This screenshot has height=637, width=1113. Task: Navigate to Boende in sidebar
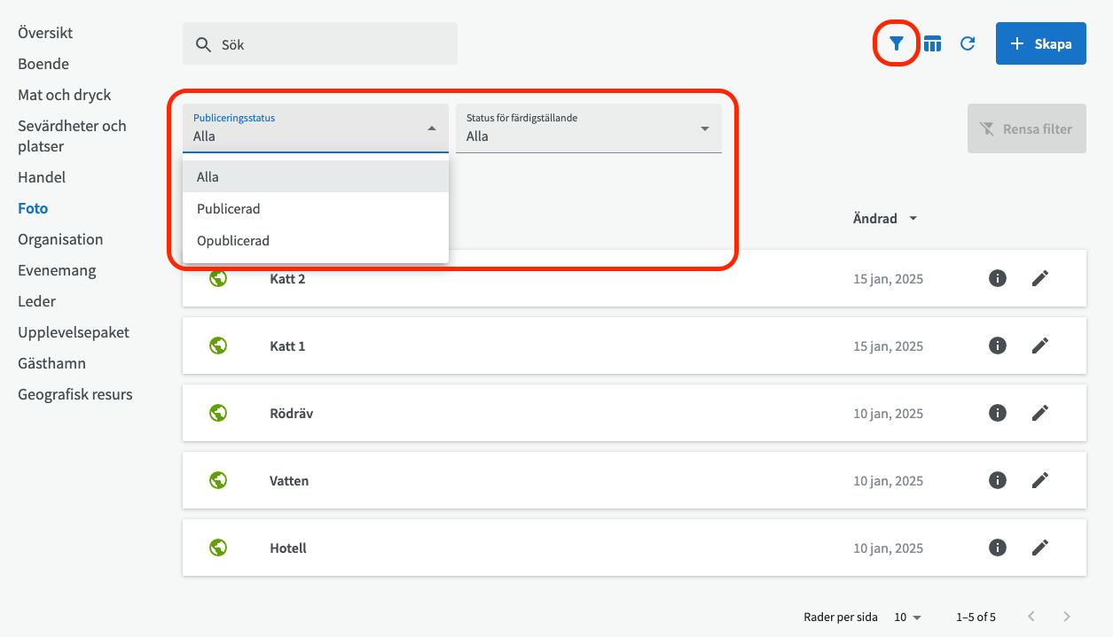(x=43, y=64)
